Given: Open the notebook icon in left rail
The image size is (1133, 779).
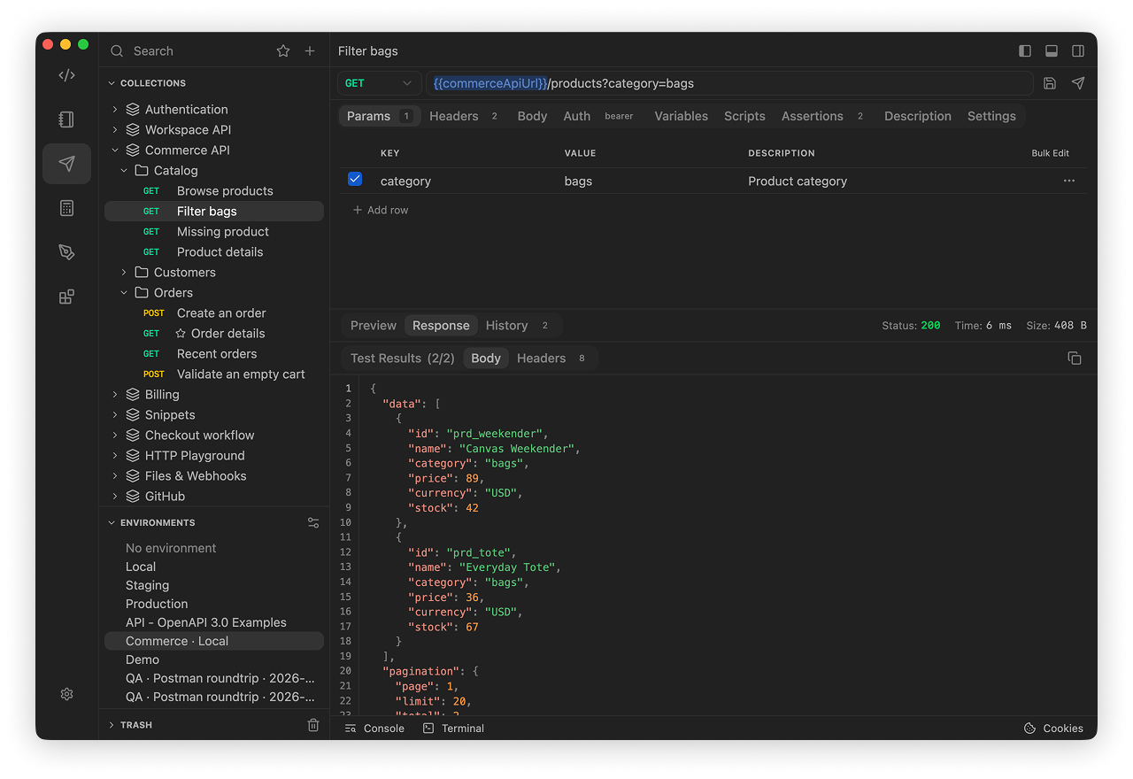Looking at the screenshot, I should (x=66, y=120).
